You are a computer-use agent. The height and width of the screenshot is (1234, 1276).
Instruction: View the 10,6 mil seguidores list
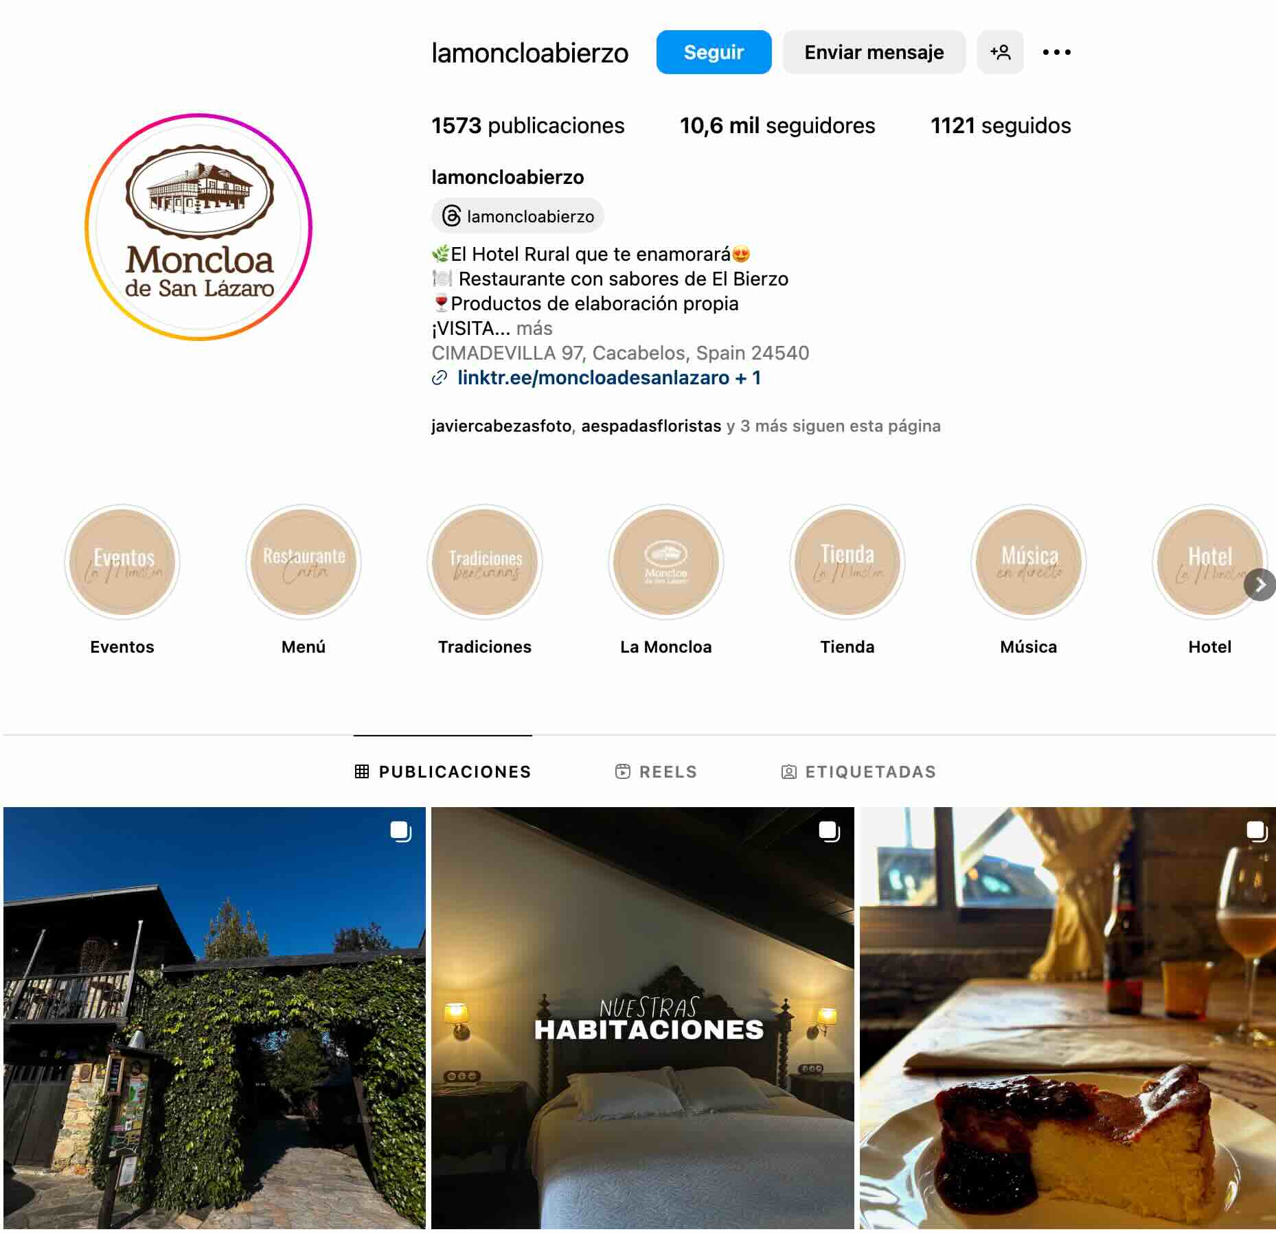pos(777,126)
